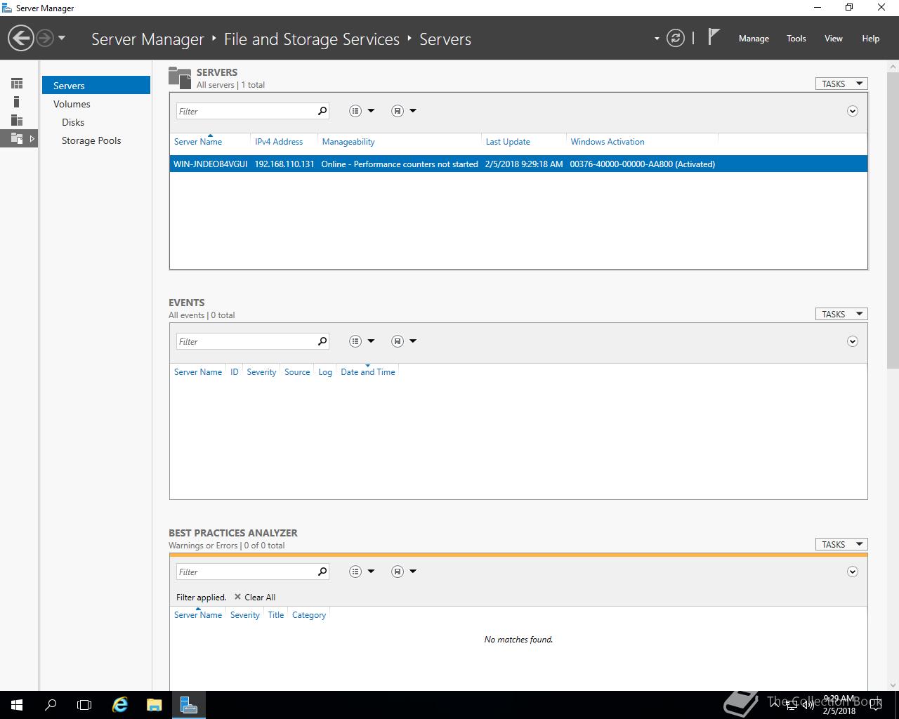The height and width of the screenshot is (719, 899).
Task: Sort Best Practices results by Category
Action: [309, 615]
